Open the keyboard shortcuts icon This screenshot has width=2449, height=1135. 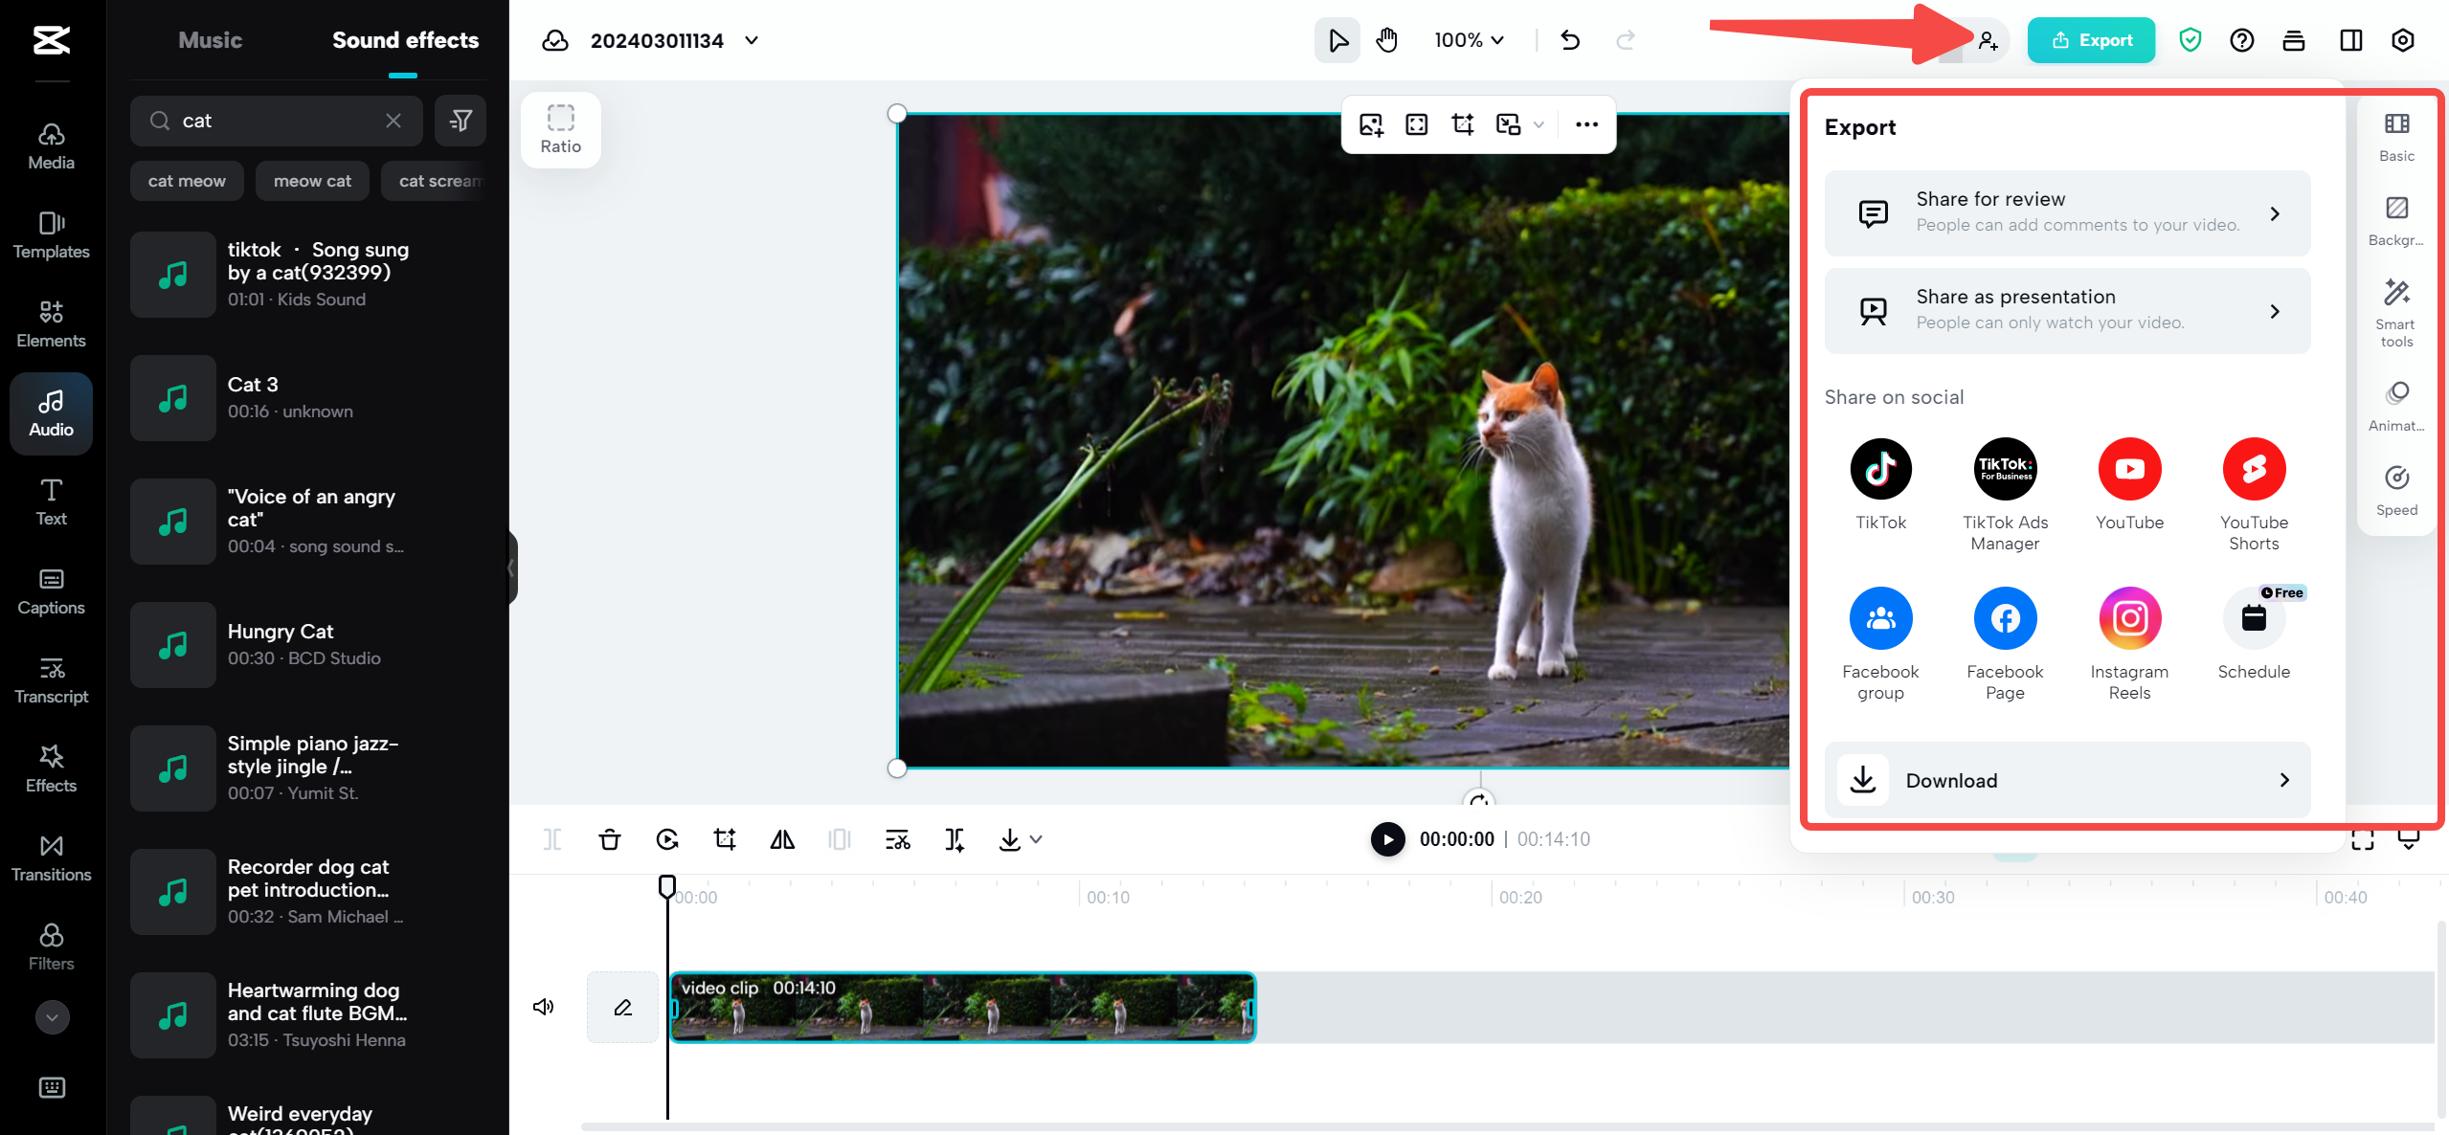[x=52, y=1087]
